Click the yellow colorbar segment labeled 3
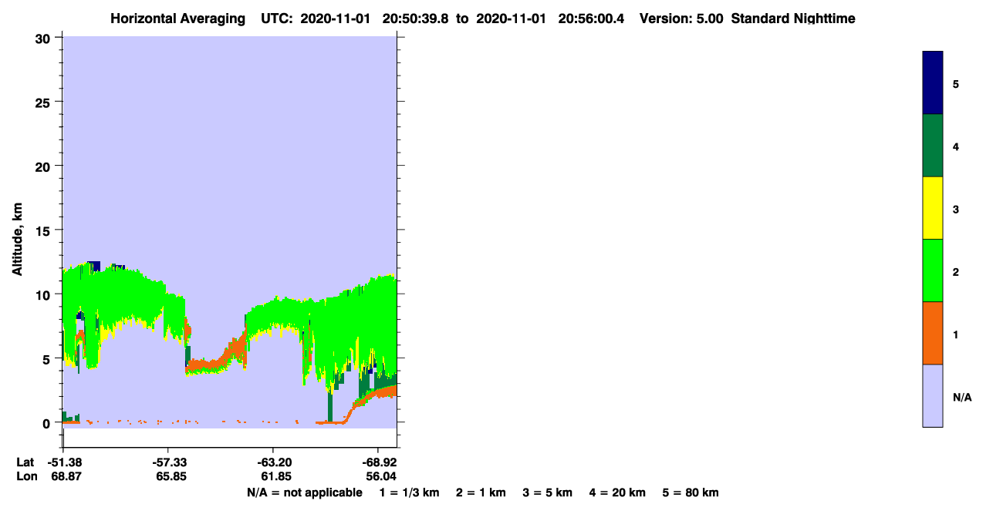1003x514 pixels. pyautogui.click(x=933, y=208)
